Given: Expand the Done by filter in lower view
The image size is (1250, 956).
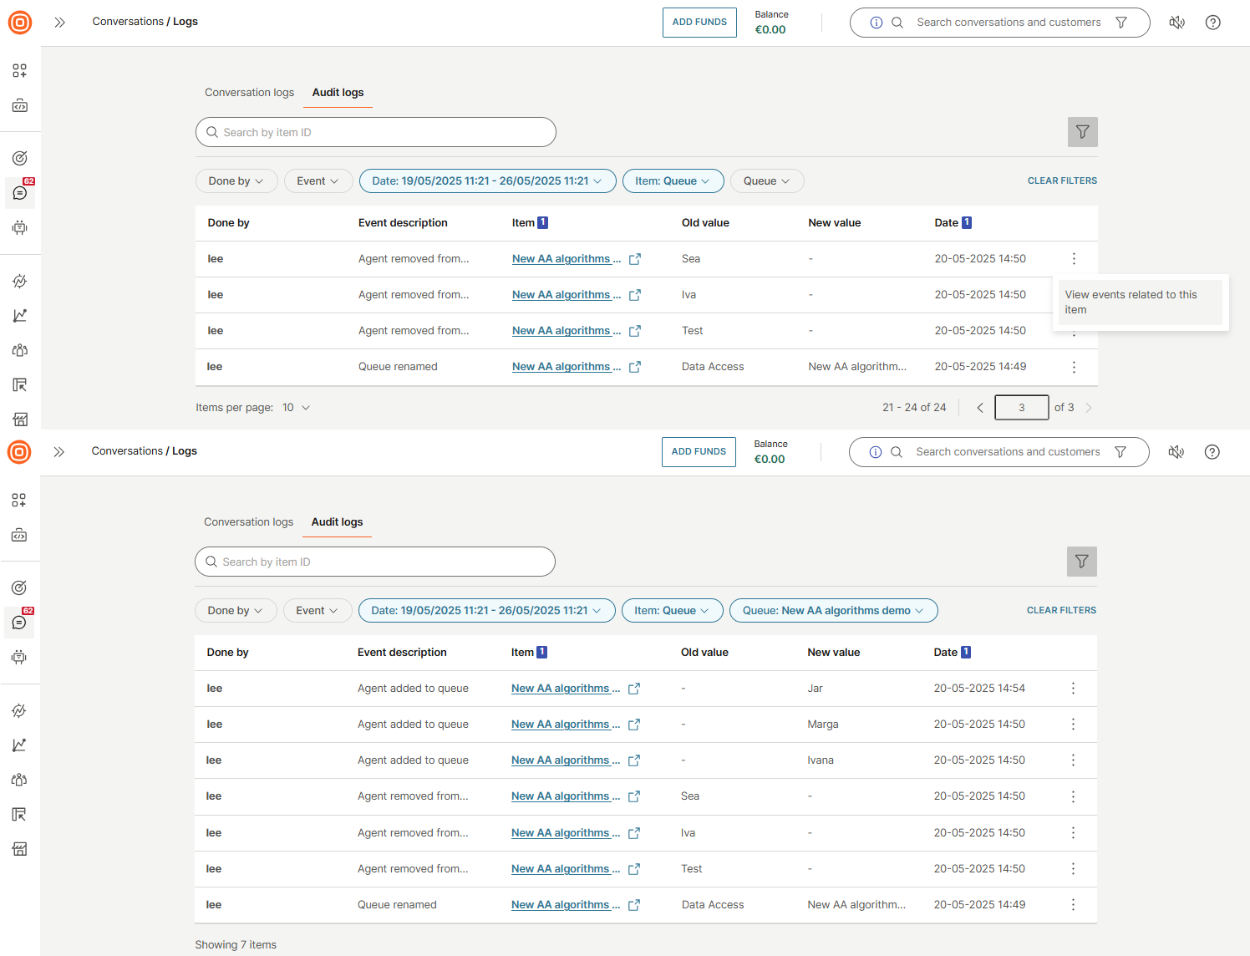Looking at the screenshot, I should 236,611.
